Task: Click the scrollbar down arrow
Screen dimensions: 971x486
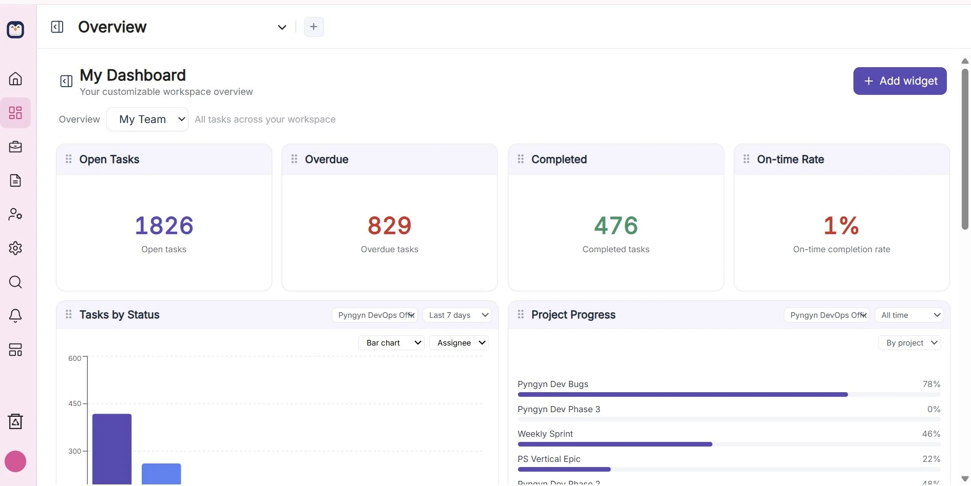Action: click(965, 479)
